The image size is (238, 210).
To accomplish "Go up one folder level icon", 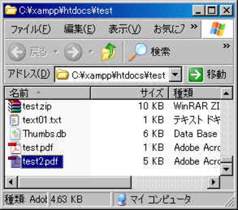I will [x=109, y=52].
